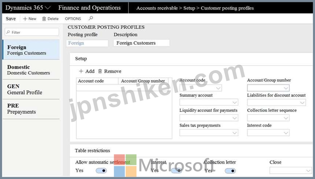Click the Remove button label

pyautogui.click(x=112, y=71)
